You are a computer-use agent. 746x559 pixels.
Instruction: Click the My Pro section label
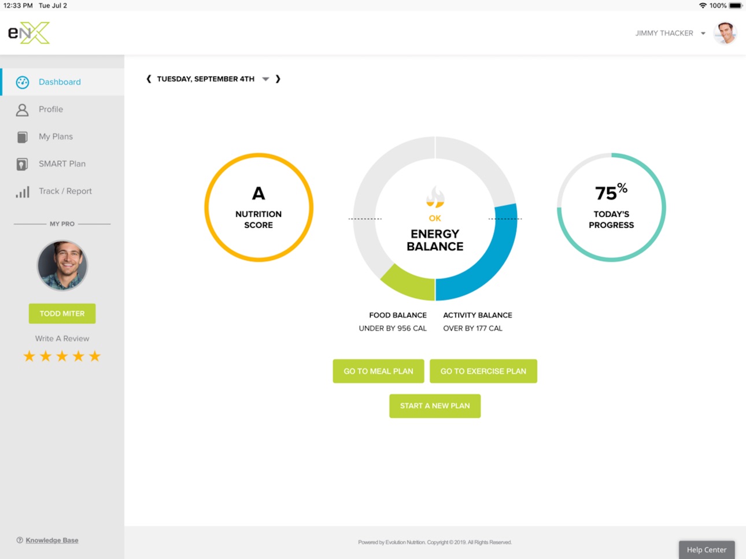click(62, 224)
